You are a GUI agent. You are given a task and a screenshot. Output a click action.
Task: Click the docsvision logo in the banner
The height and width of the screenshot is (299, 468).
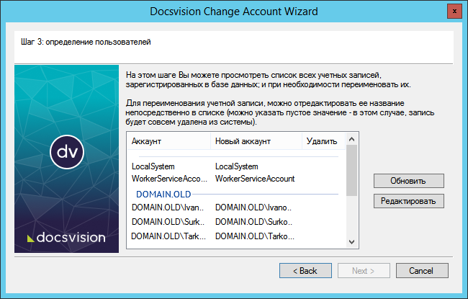pos(66,237)
